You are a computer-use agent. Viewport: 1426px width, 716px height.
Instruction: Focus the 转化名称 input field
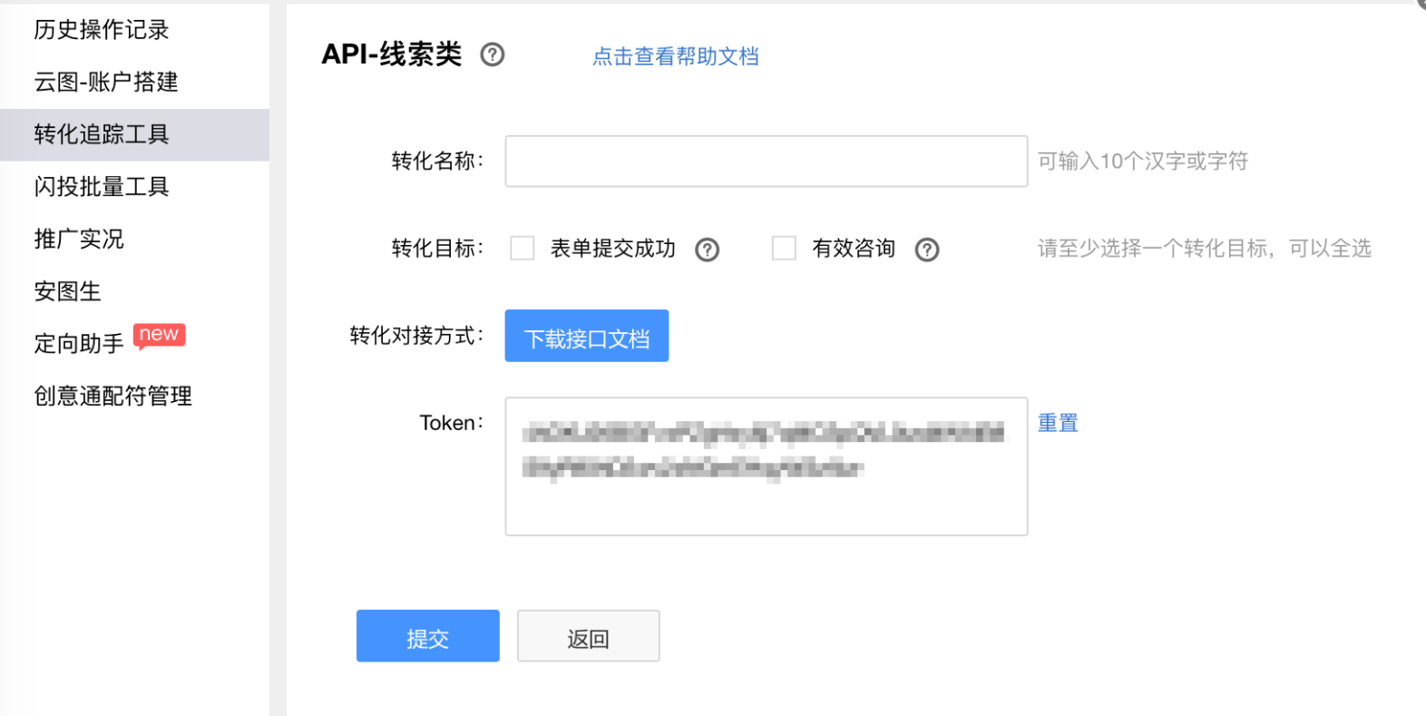(x=766, y=162)
